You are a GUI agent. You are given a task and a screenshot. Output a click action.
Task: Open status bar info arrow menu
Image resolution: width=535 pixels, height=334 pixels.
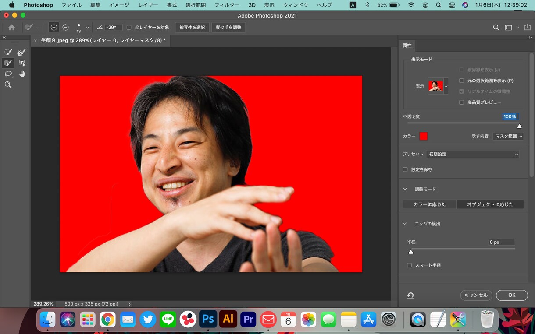[x=129, y=304]
